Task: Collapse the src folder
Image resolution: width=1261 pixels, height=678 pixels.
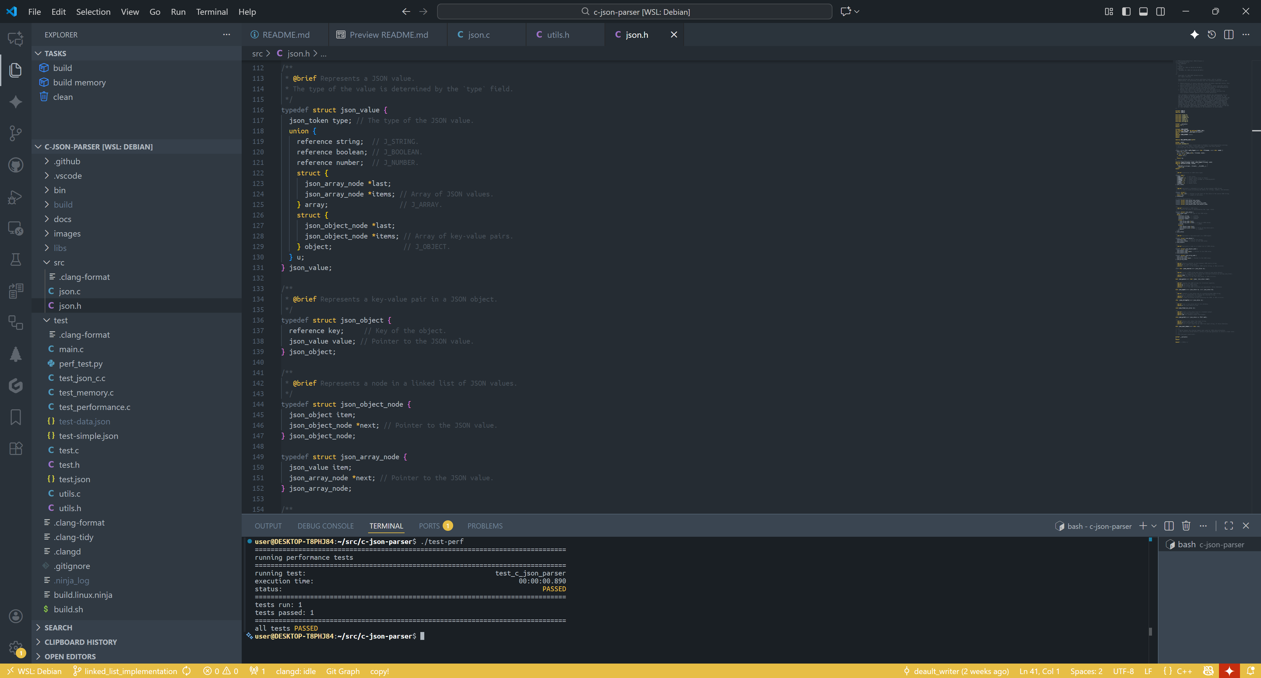Action: click(x=137, y=262)
